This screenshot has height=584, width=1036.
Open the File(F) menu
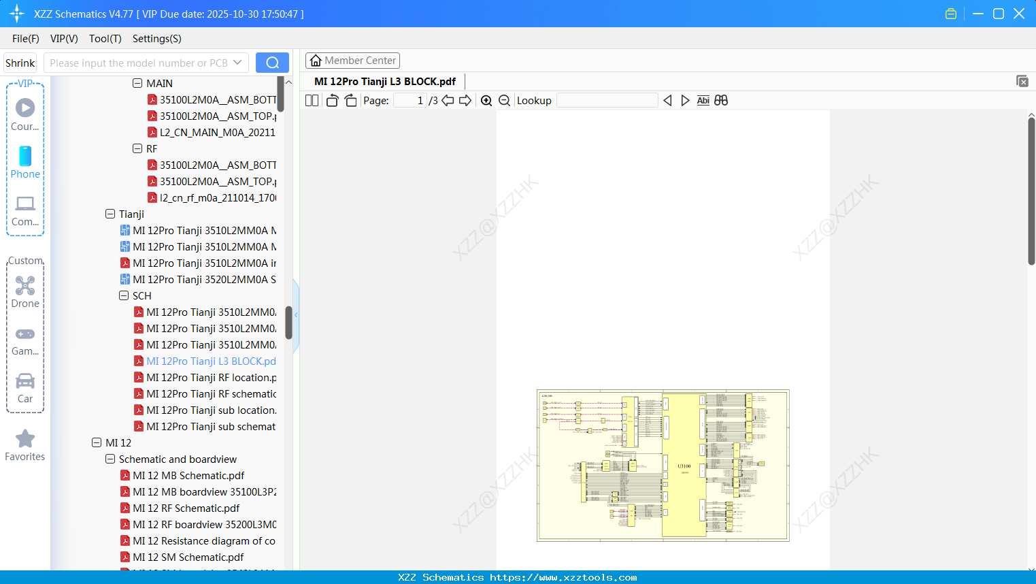coord(26,39)
